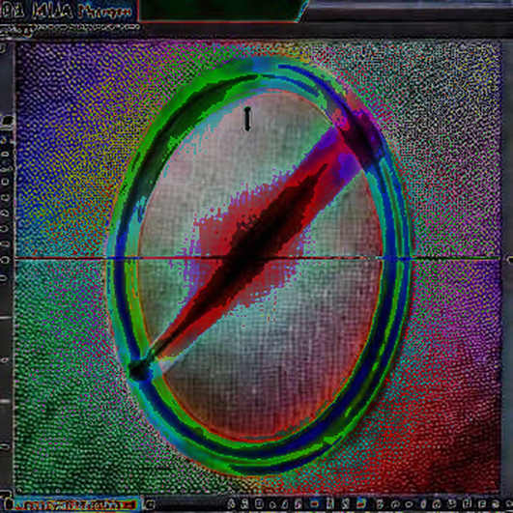Click the small square icon beside the status field
The width and height of the screenshot is (513, 513).
150,504
